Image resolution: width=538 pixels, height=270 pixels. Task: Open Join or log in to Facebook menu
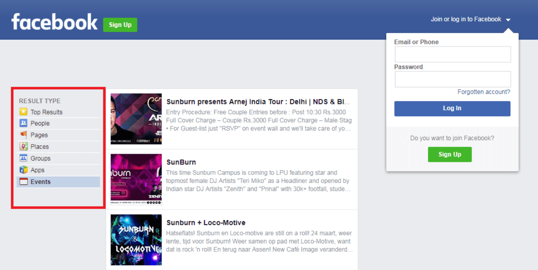pos(466,19)
